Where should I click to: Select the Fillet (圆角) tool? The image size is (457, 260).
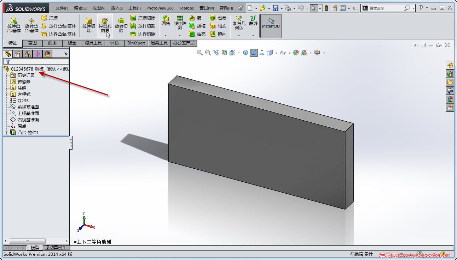[166, 21]
